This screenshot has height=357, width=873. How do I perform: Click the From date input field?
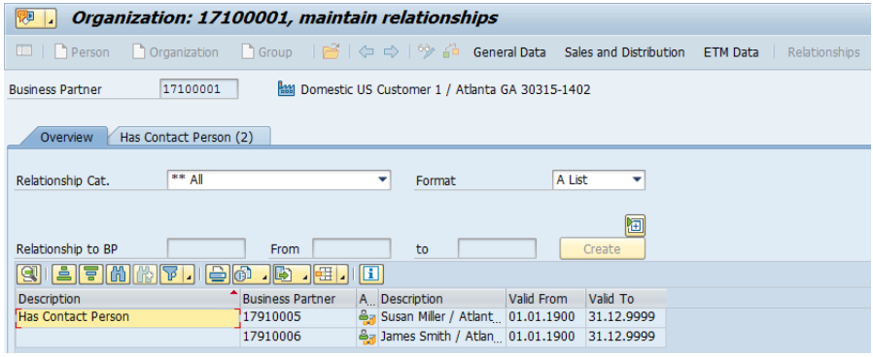pos(351,248)
